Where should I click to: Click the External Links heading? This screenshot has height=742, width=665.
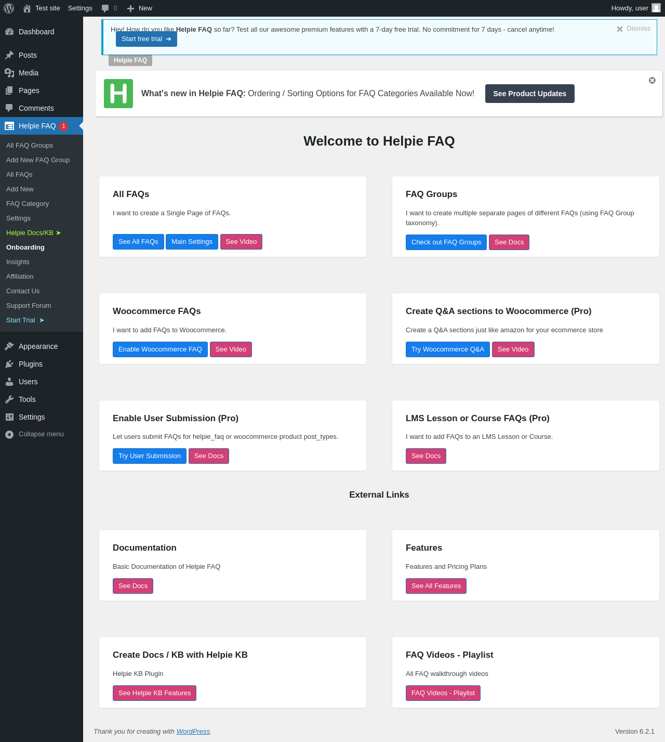[379, 495]
